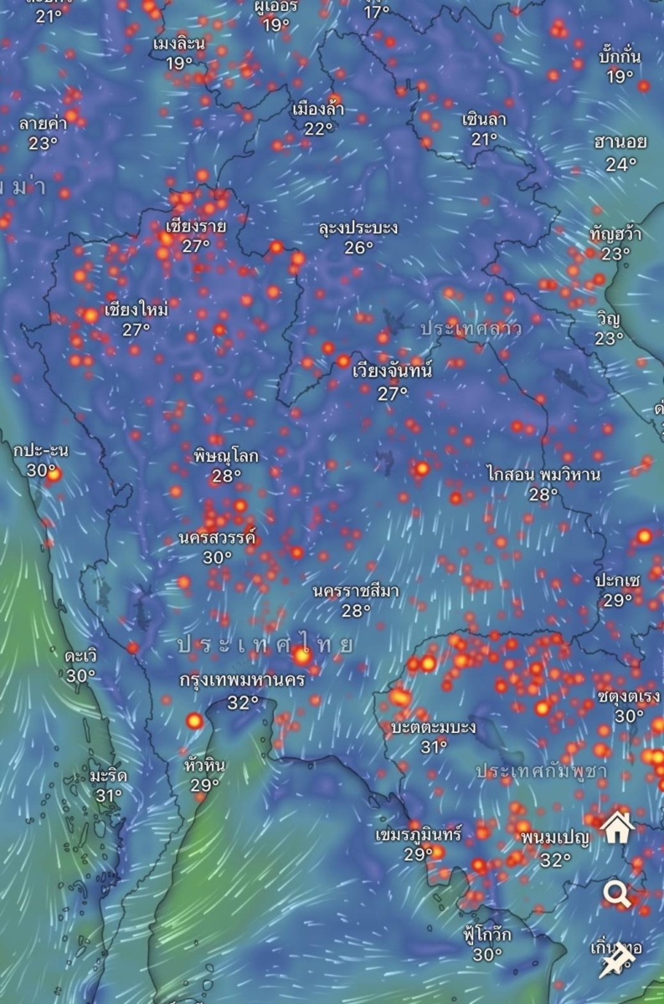Tap the home icon on the map
Image resolution: width=664 pixels, height=1004 pixels.
[617, 828]
